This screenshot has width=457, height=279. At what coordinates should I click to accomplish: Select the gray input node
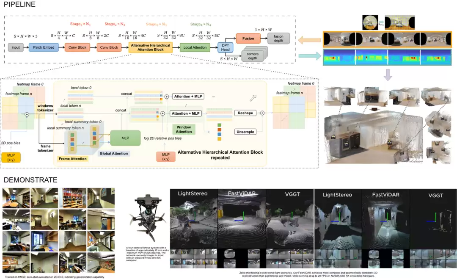click(16, 47)
